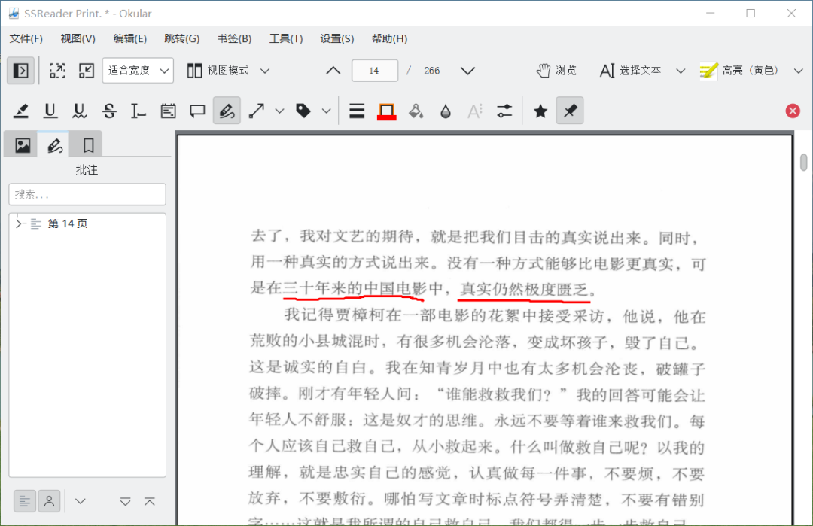Switch to annotations sidebar tab
The height and width of the screenshot is (526, 813).
click(54, 145)
